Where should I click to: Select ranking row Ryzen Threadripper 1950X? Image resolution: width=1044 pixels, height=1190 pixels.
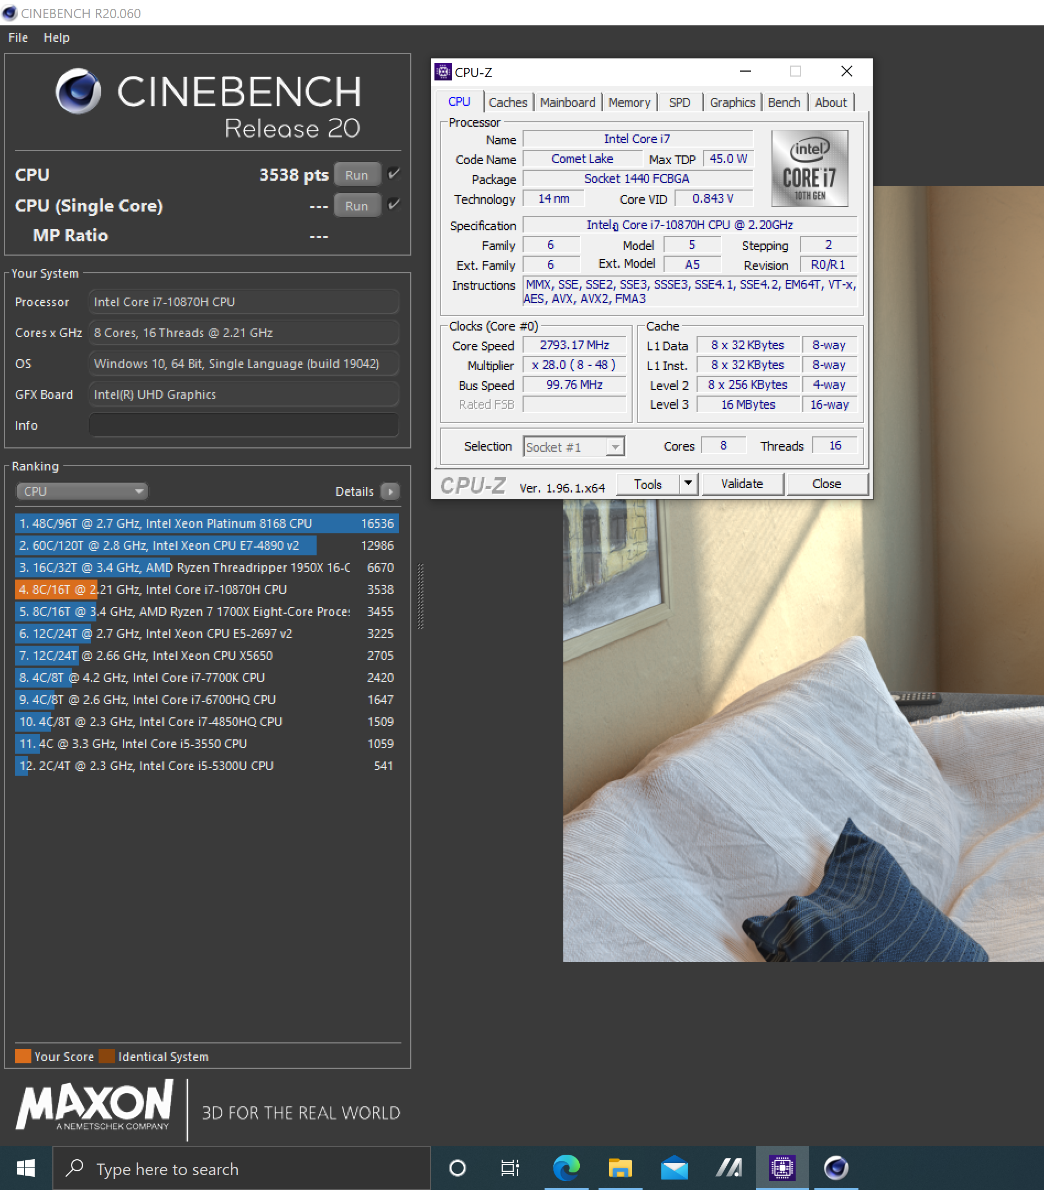tap(206, 567)
